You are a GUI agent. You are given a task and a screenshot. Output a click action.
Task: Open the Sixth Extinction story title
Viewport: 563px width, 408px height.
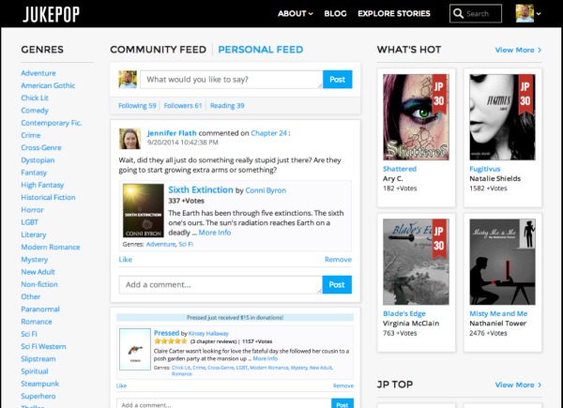pyautogui.click(x=201, y=189)
